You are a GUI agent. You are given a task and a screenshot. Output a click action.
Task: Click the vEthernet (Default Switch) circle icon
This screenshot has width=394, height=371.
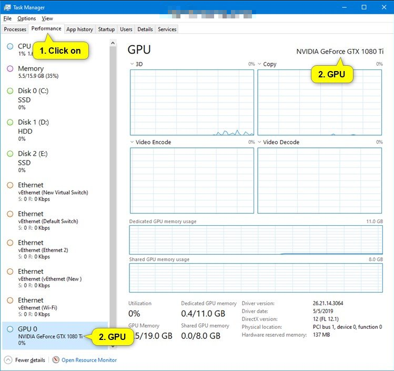pos(10,214)
